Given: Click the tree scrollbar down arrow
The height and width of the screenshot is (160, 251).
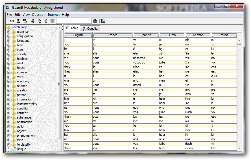Looking at the screenshot, I should pos(59,149).
